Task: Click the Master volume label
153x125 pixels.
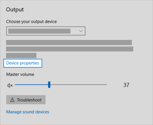Action: point(20,74)
